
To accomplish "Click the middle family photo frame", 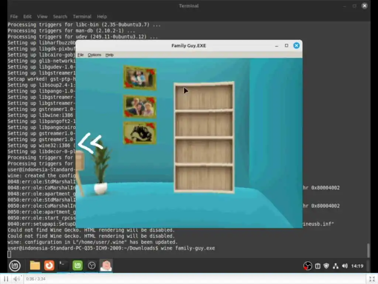I will coord(140,106).
